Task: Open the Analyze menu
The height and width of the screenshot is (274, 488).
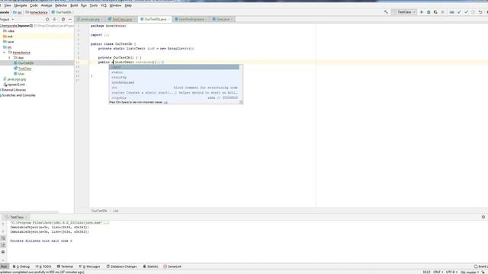Action: [x=47, y=5]
